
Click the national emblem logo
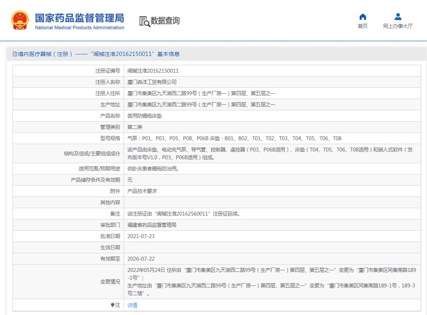point(20,20)
